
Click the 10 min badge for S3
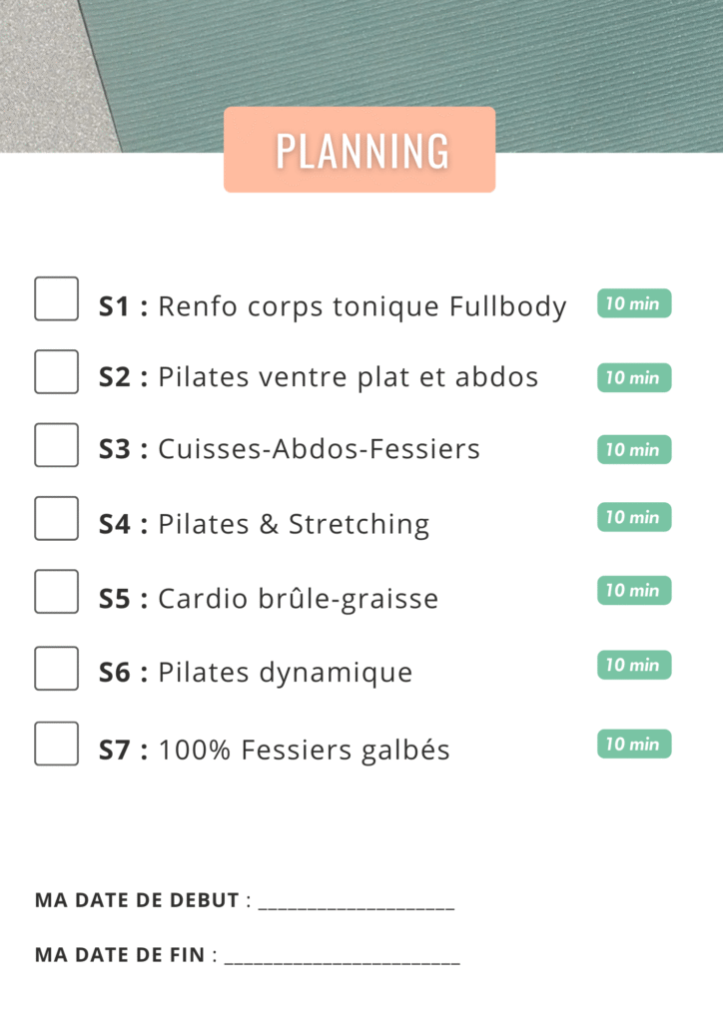tap(634, 449)
